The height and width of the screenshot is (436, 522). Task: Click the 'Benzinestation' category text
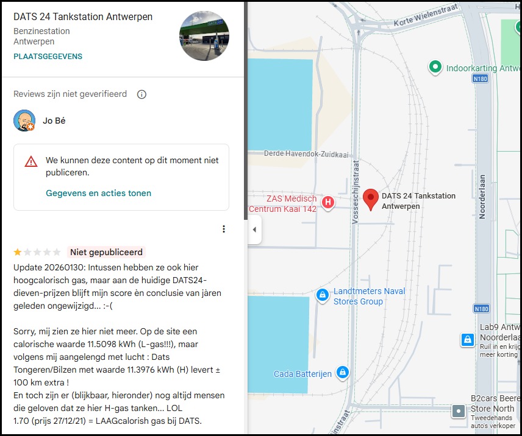pos(41,31)
